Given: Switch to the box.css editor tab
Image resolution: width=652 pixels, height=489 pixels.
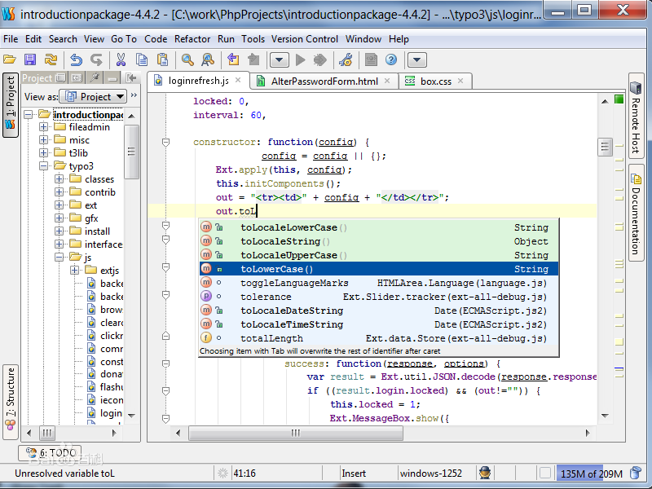Looking at the screenshot, I should pos(434,81).
